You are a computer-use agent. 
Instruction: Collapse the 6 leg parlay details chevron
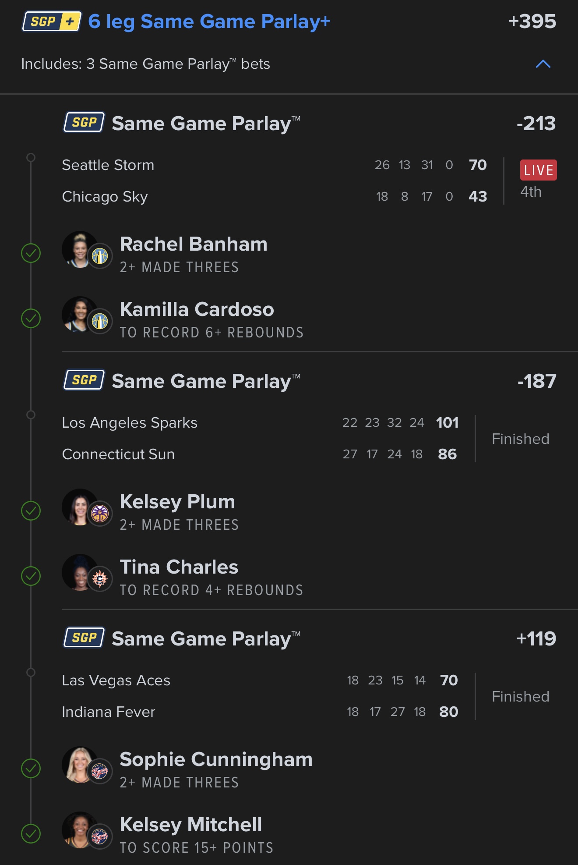(543, 64)
